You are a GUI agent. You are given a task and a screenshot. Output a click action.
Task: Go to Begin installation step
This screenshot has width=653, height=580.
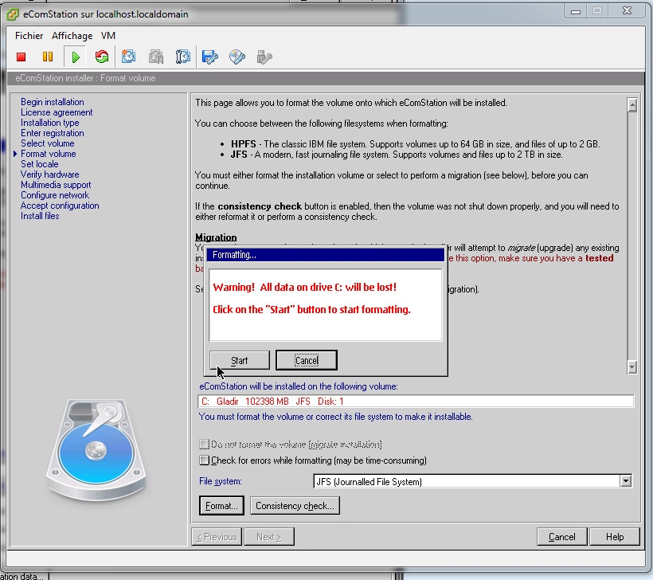53,102
